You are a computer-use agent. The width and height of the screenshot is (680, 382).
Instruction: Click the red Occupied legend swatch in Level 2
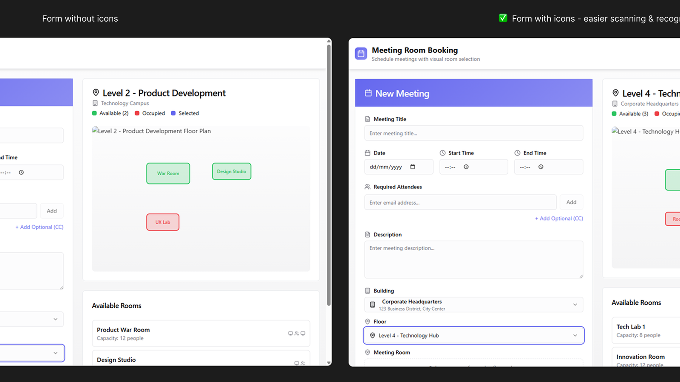(137, 113)
